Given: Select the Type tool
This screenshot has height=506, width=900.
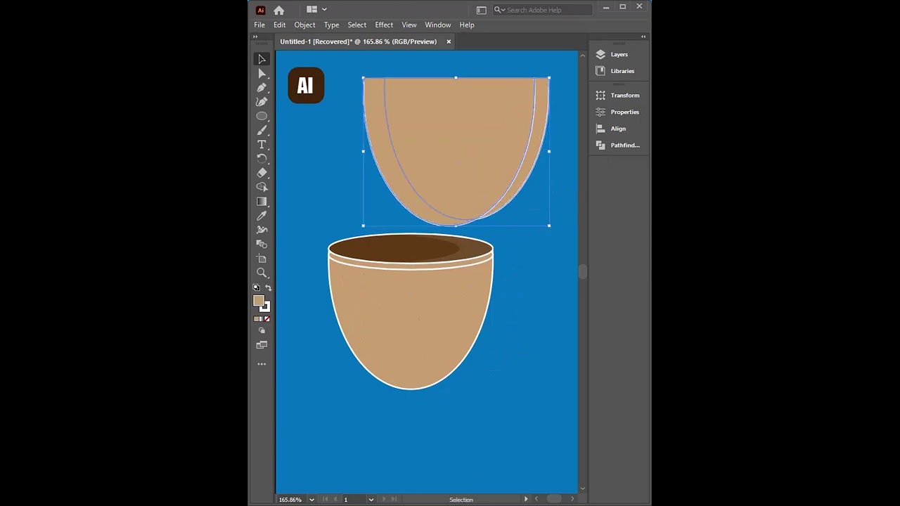Looking at the screenshot, I should click(x=262, y=144).
